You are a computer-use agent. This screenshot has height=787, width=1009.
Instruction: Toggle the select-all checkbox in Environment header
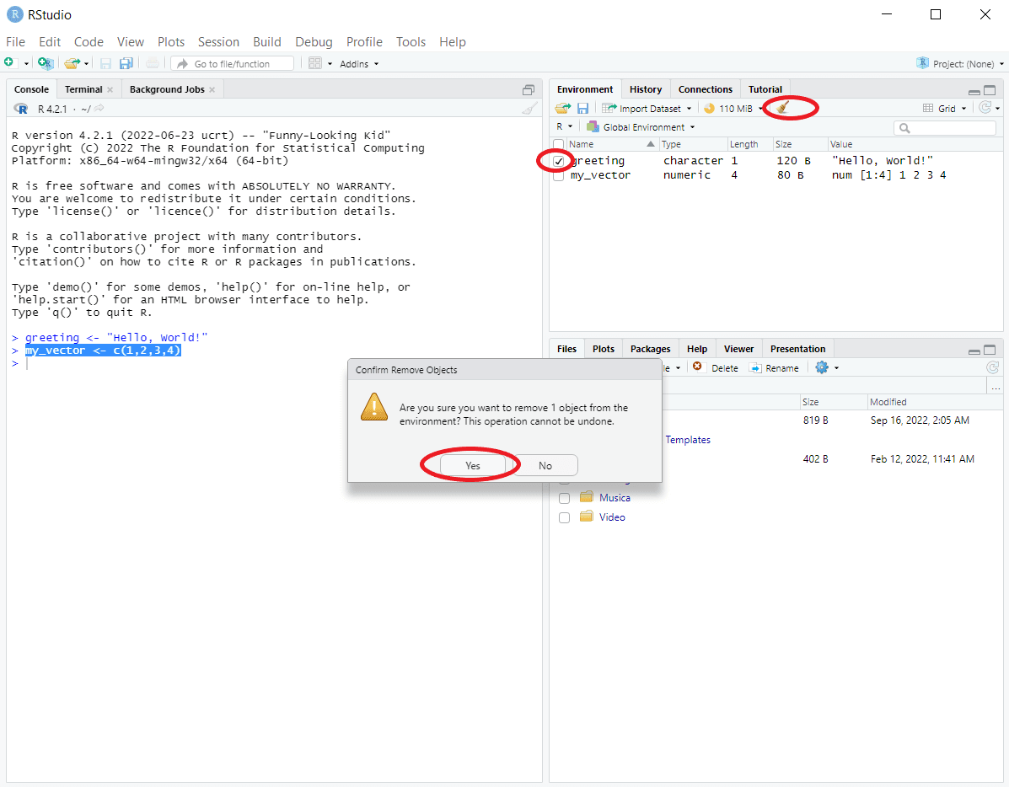coord(559,144)
